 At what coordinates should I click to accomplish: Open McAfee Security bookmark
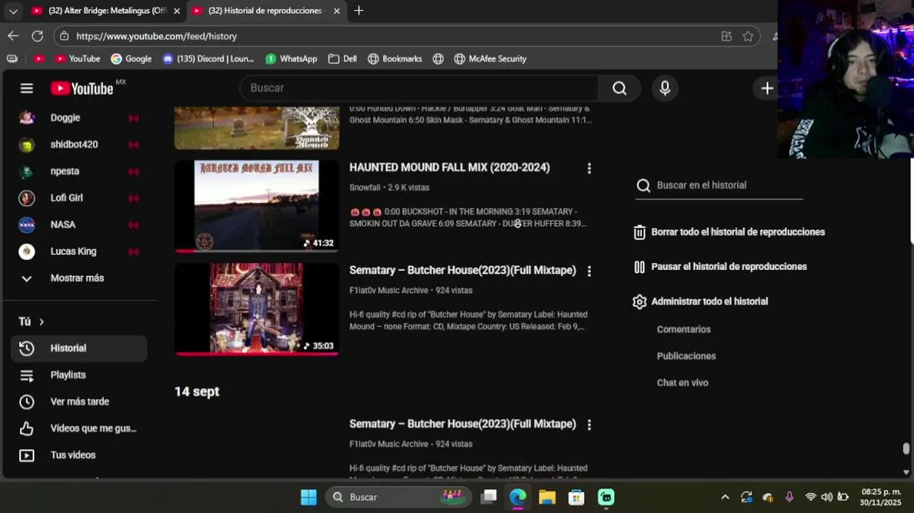pos(490,58)
